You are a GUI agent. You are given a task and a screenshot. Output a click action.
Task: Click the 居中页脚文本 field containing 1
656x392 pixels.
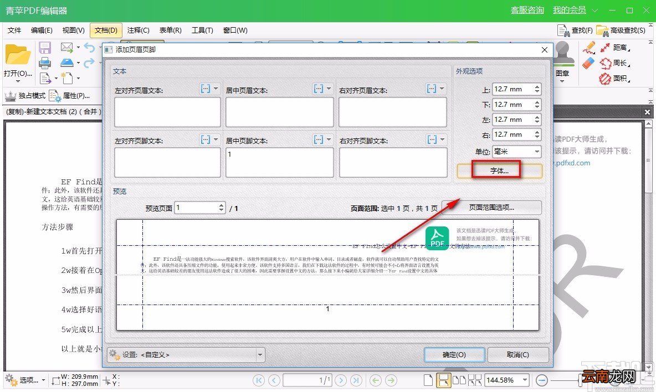coord(279,162)
